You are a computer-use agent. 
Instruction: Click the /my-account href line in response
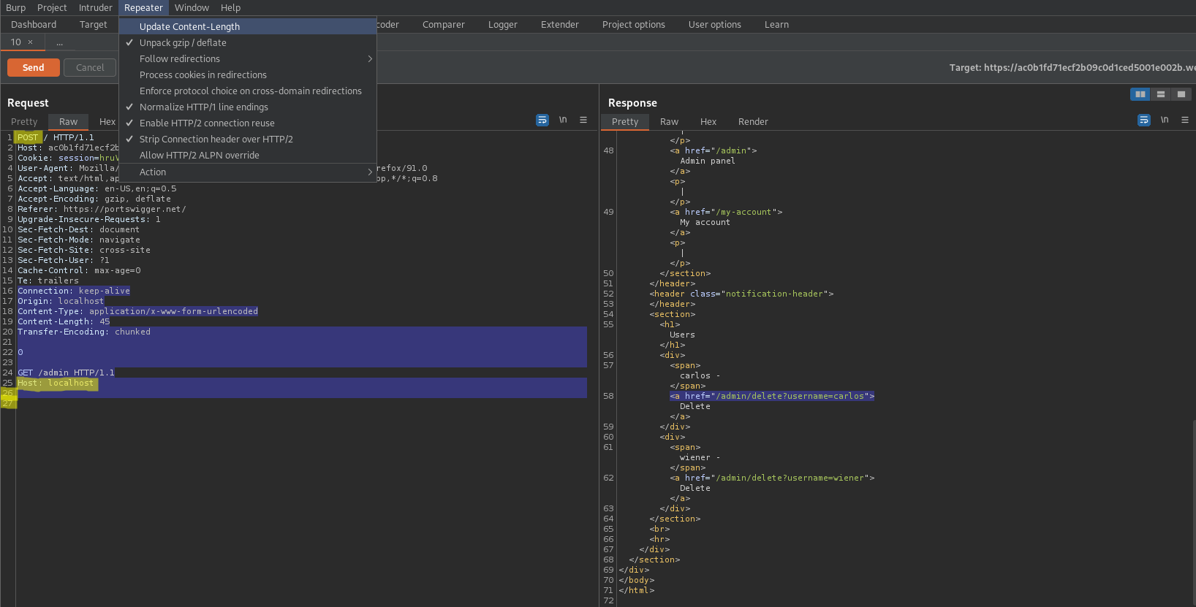click(726, 212)
